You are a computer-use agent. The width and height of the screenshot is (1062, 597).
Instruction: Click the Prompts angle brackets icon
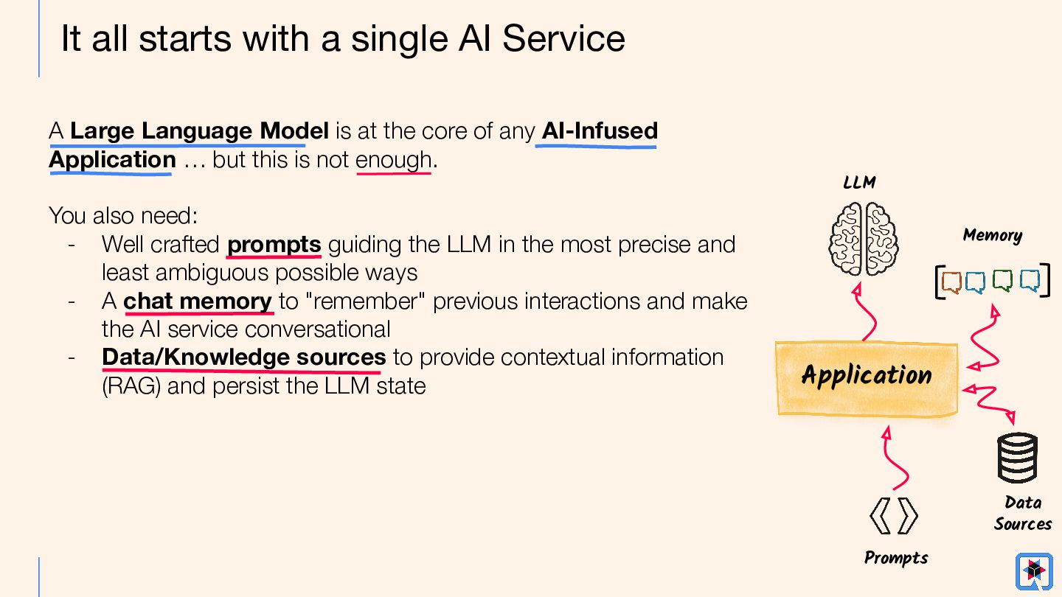tap(894, 515)
